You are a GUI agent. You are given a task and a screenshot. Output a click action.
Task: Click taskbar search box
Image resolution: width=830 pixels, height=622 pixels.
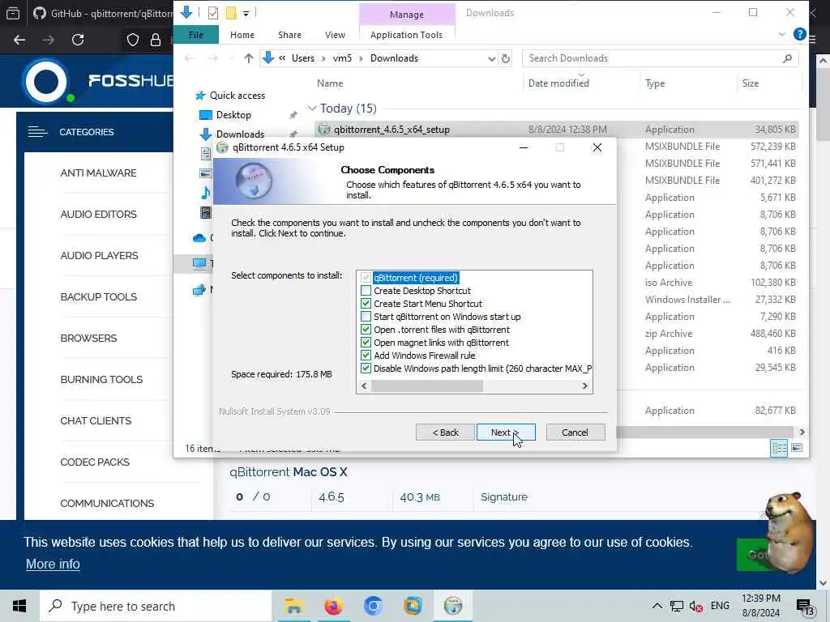[156, 606]
